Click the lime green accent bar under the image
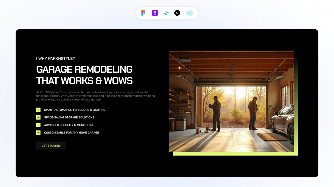The image size is (334, 187). (x=235, y=154)
